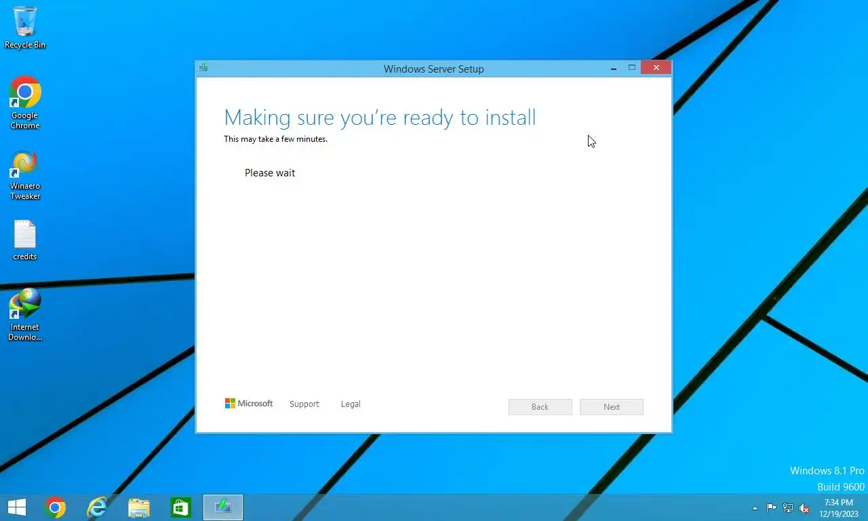Click the disabled Back button

[x=540, y=407]
